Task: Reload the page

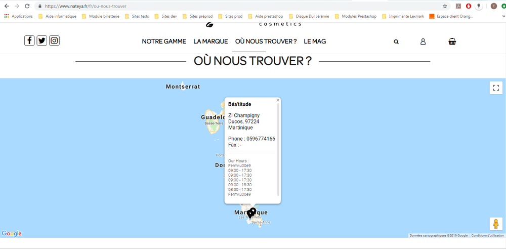Action: (27, 6)
